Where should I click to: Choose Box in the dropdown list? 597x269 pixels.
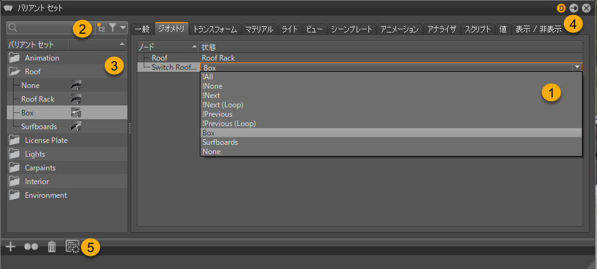(x=391, y=133)
